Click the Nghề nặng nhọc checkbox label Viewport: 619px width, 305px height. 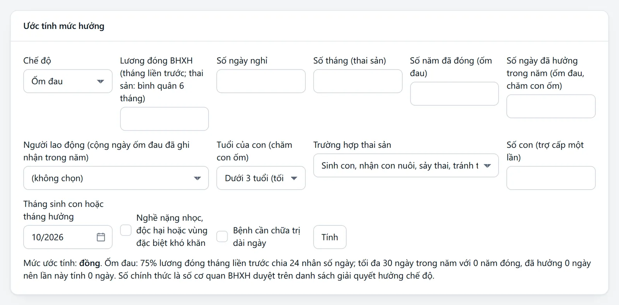[172, 230]
